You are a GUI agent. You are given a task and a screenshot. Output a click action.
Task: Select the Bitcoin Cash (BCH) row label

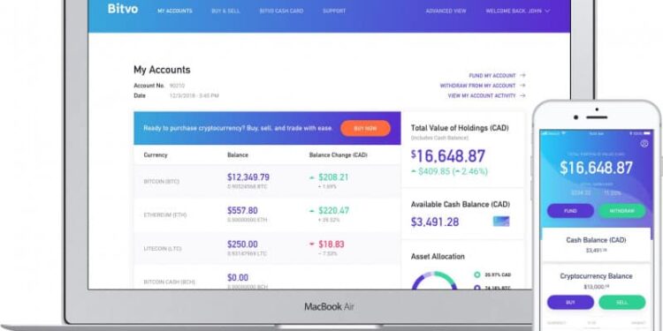point(169,282)
